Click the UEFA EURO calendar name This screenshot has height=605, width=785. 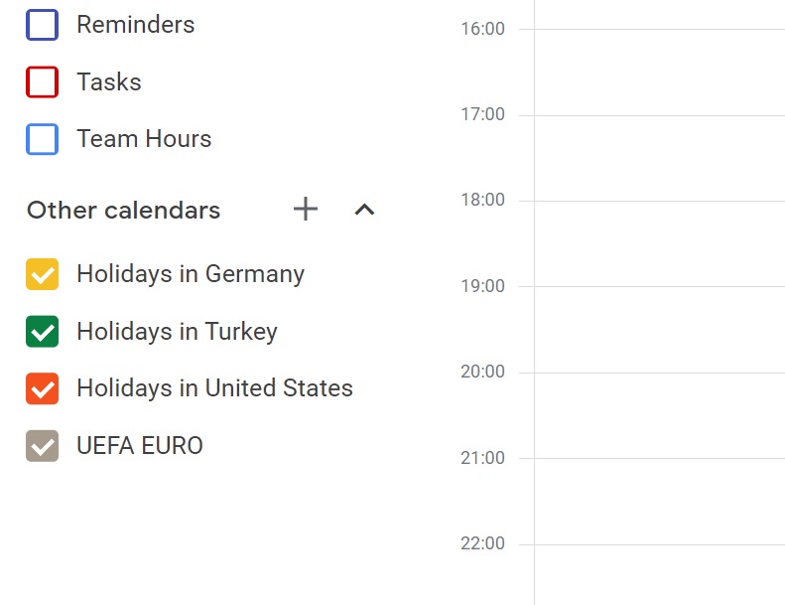pyautogui.click(x=139, y=446)
